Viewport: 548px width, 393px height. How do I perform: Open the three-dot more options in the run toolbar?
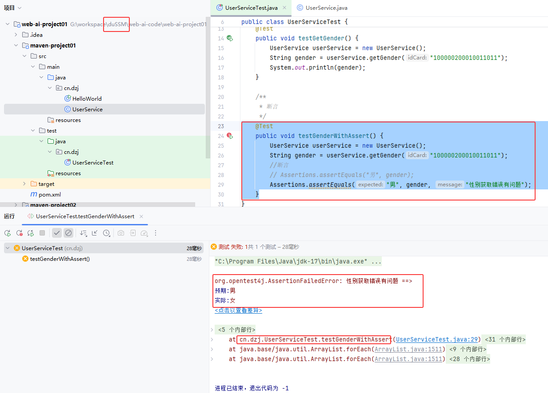coord(156,233)
